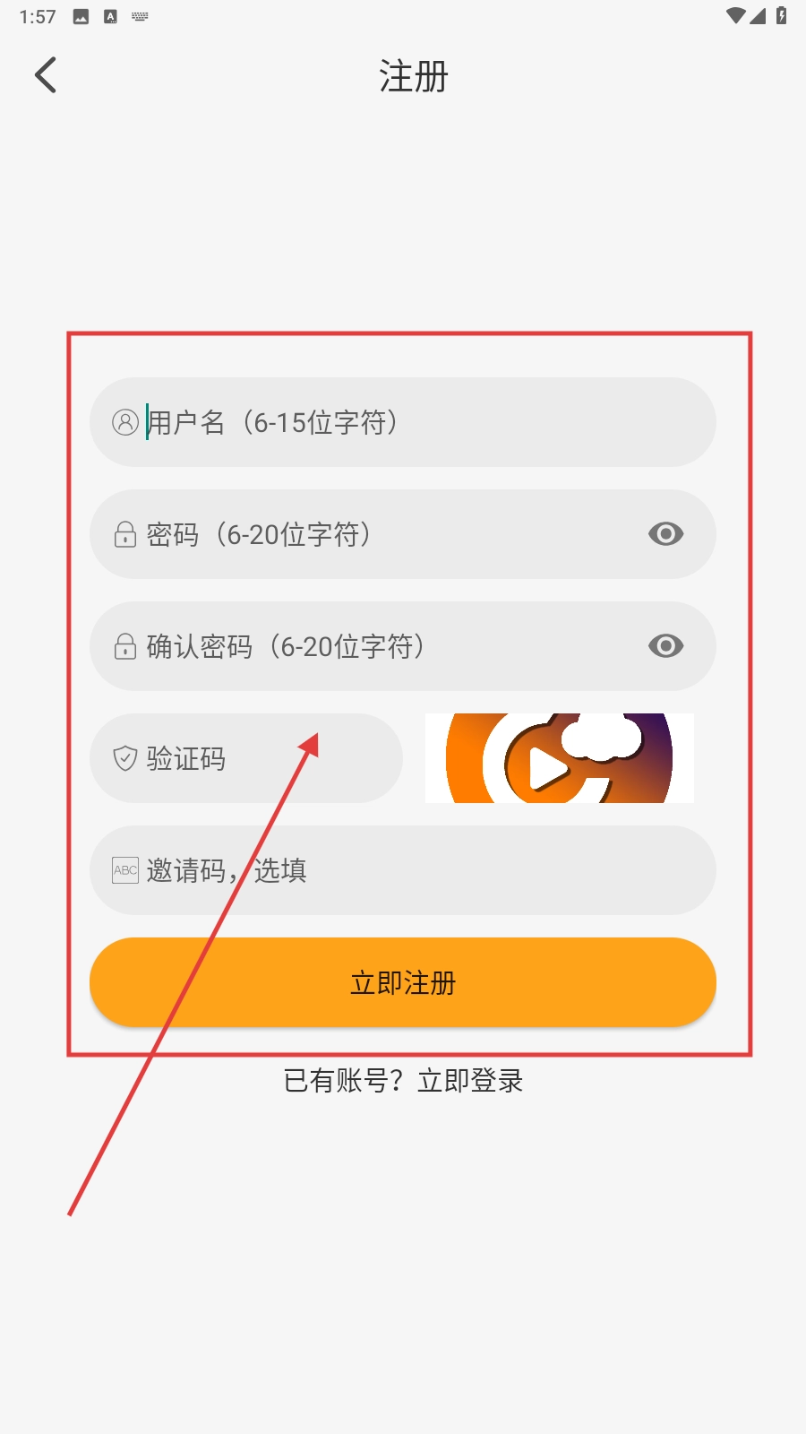Refresh the captcha image
Image resolution: width=806 pixels, height=1434 pixels.
click(560, 758)
